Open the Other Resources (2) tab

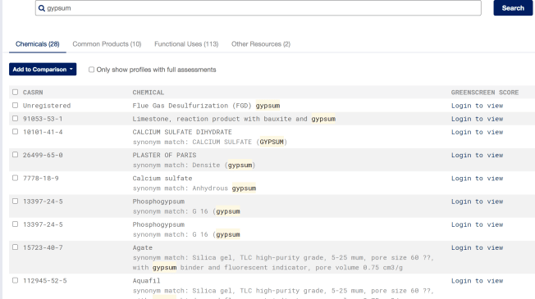(261, 44)
